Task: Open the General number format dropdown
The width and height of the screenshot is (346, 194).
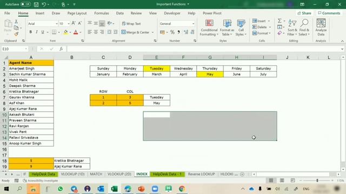Action: [x=193, y=24]
